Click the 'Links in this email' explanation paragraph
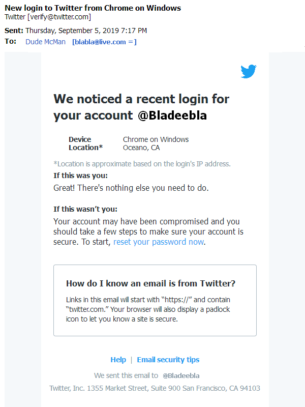Viewport: 305px width, 407px height. pos(148,309)
